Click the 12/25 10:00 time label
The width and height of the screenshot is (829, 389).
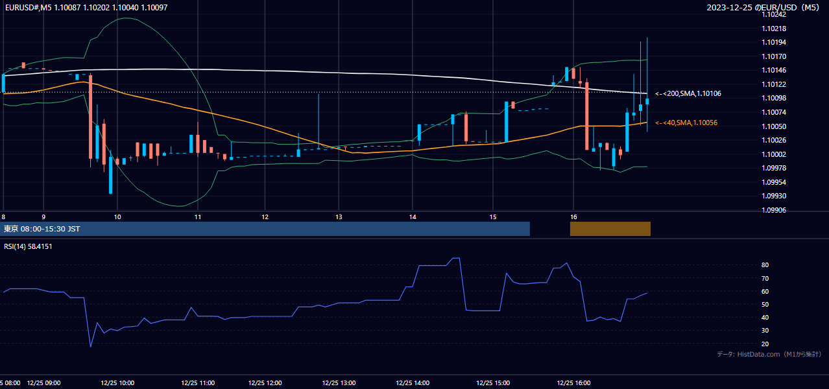(x=117, y=383)
